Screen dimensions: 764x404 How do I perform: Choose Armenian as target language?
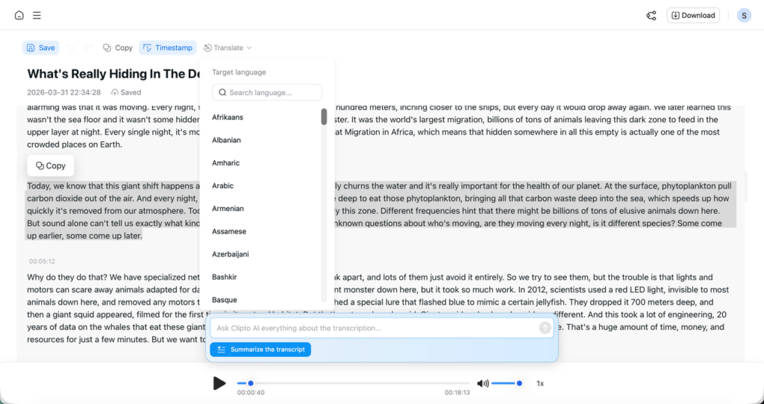tap(228, 209)
